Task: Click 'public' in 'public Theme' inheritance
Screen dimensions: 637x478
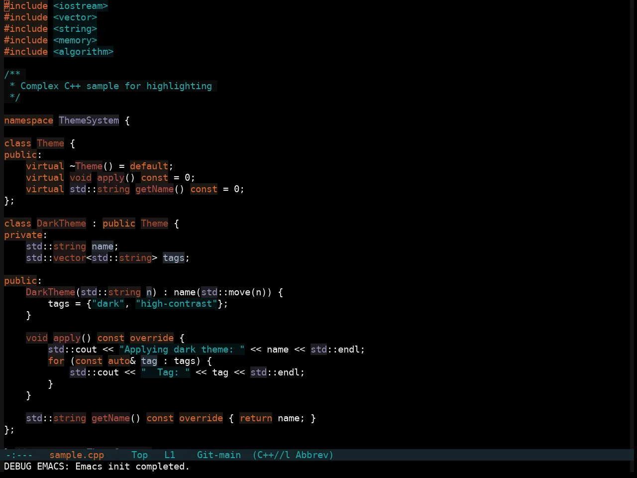Action: tap(119, 224)
